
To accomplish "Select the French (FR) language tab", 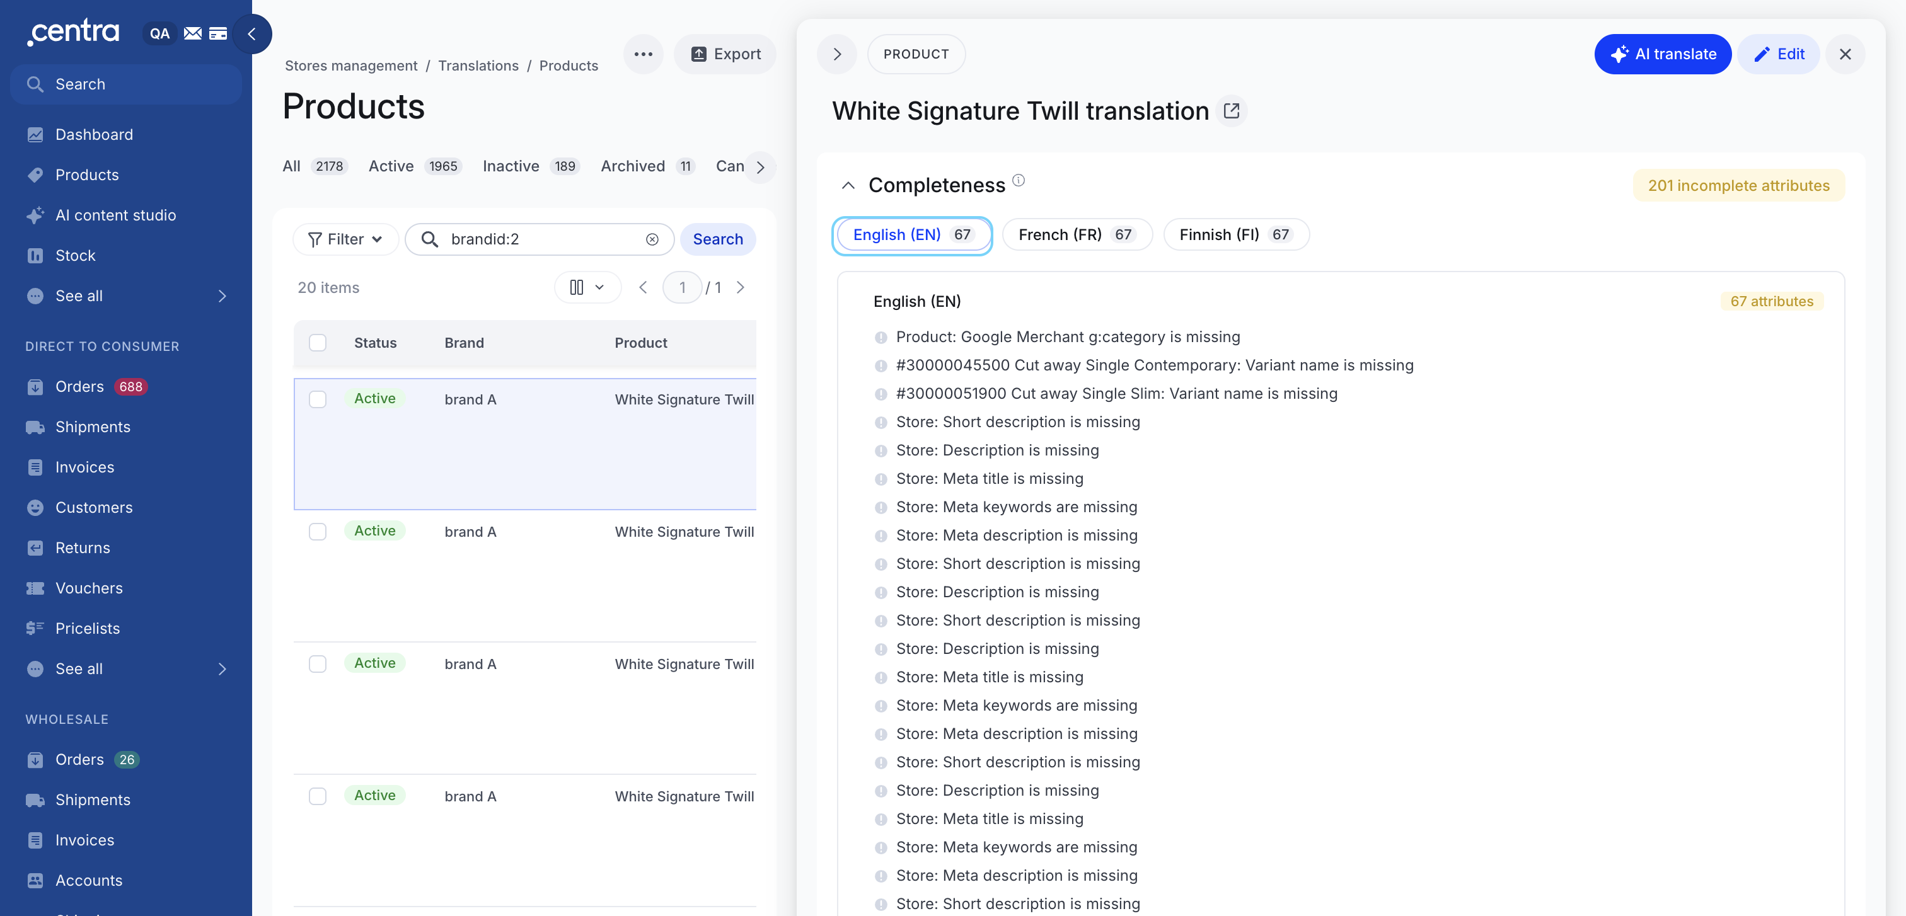I will pos(1077,235).
